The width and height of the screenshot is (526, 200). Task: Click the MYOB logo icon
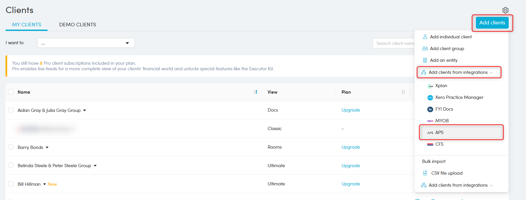430,121
